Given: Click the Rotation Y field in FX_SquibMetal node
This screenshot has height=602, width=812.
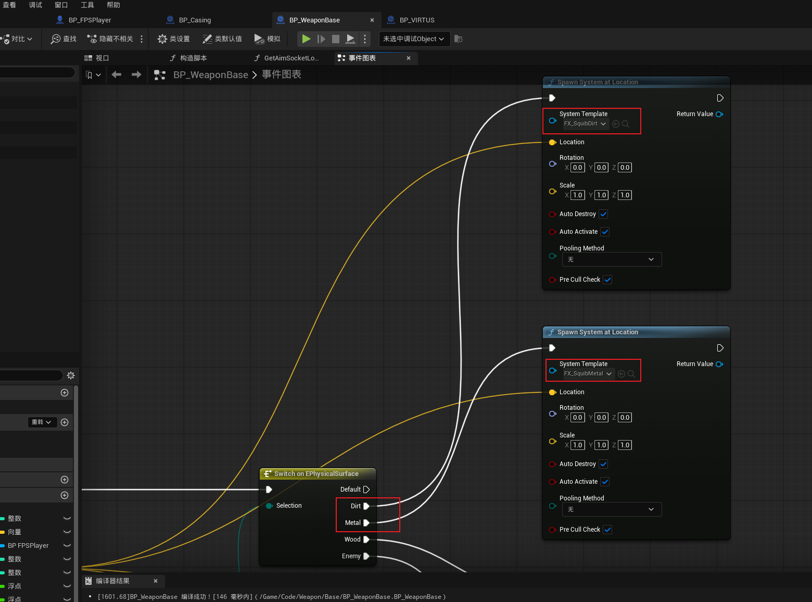Looking at the screenshot, I should tap(602, 418).
